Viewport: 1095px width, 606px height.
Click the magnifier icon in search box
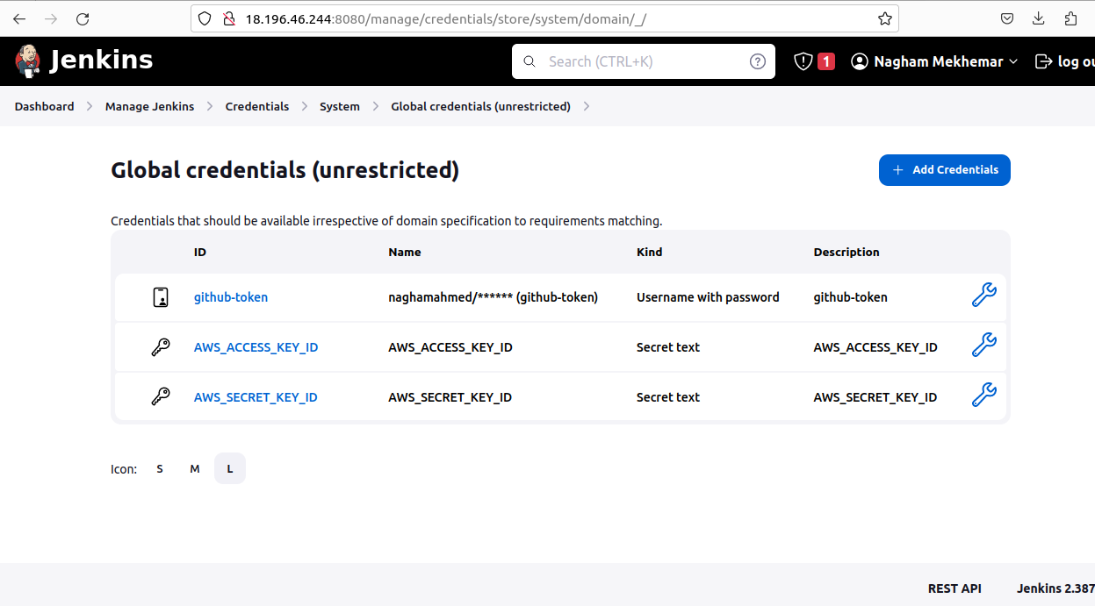(x=529, y=61)
